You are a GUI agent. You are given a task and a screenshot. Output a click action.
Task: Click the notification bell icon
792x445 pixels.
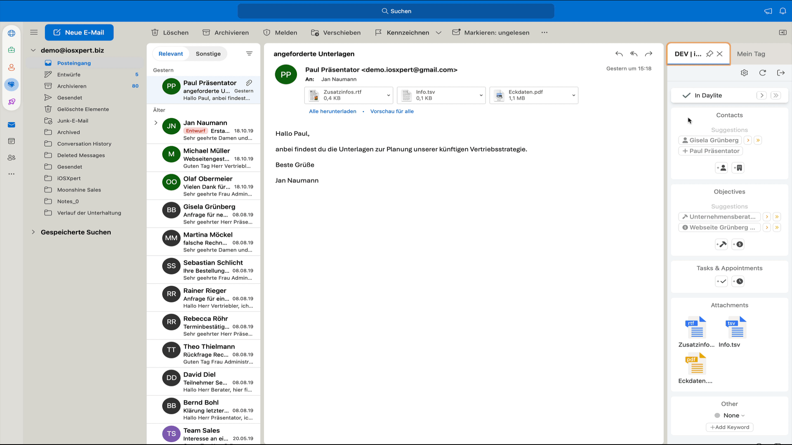(783, 11)
